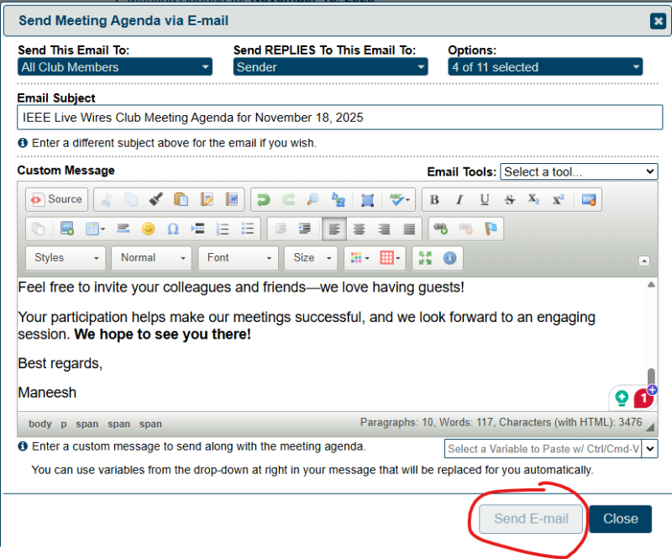This screenshot has width=672, height=559.
Task: Toggle superscript formatting
Action: pos(559,199)
